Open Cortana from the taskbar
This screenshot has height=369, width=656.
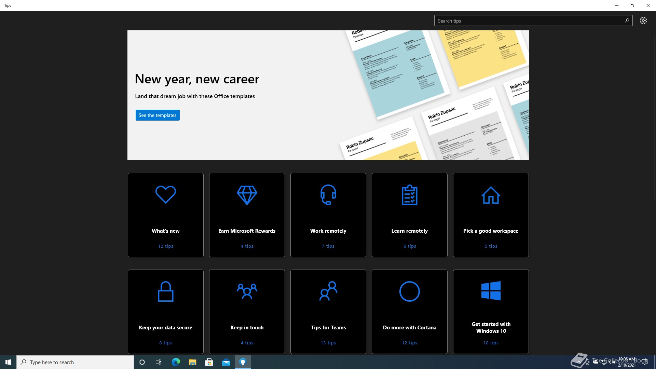point(142,362)
